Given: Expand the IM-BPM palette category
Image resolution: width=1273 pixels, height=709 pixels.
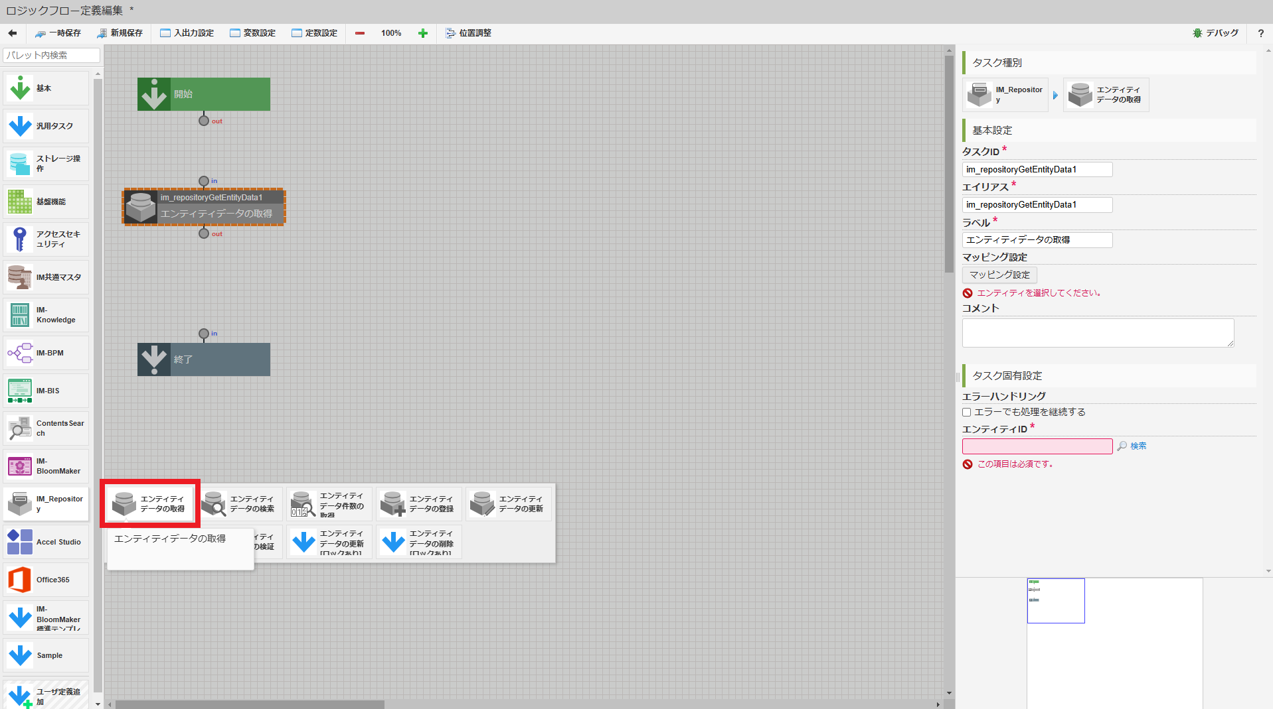Looking at the screenshot, I should click(x=44, y=353).
